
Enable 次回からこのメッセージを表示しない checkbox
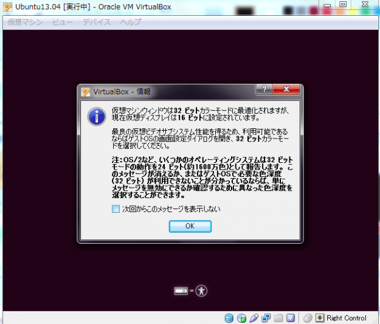(116, 209)
